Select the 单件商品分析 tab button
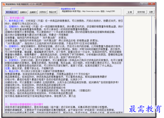 click(x=11, y=12)
